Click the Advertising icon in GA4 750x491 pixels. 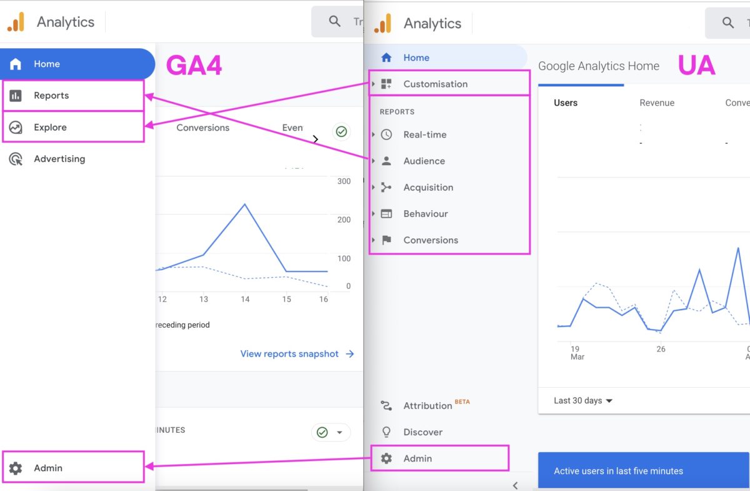16,159
